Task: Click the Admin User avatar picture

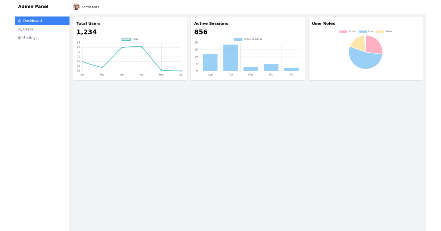Action: pos(76,7)
